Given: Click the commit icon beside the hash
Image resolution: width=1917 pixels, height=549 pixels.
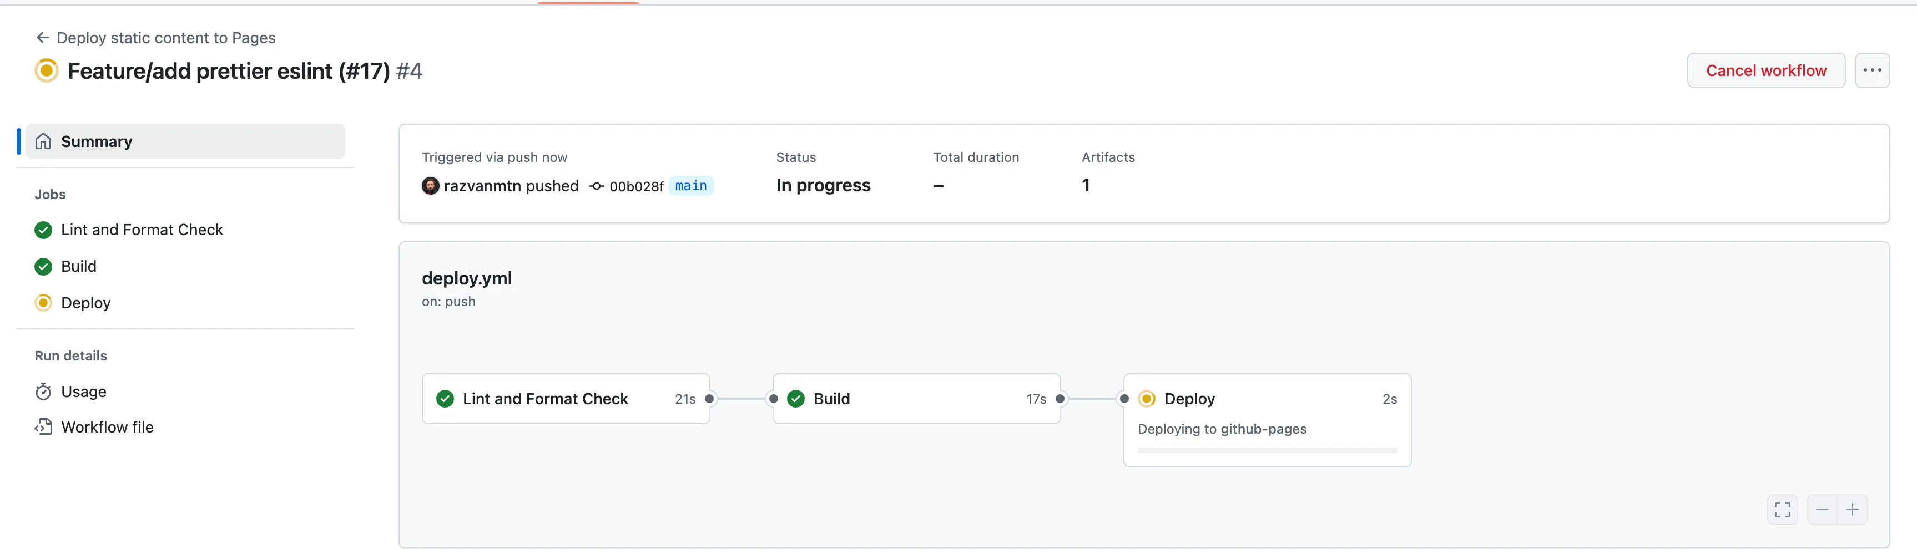Looking at the screenshot, I should click(596, 187).
